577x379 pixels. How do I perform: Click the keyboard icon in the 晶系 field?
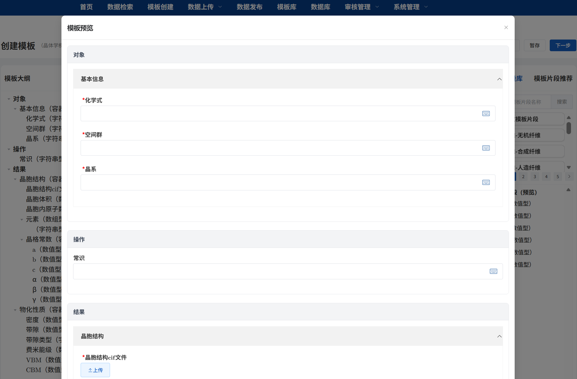click(x=486, y=182)
